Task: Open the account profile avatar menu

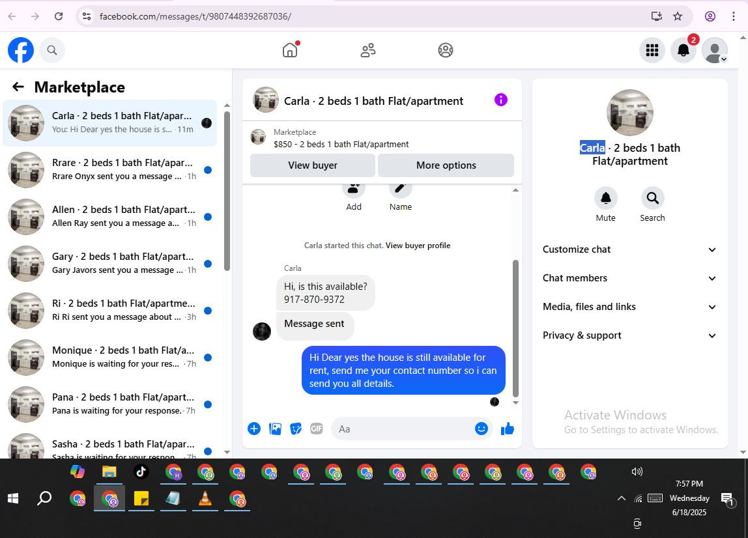Action: (x=715, y=50)
